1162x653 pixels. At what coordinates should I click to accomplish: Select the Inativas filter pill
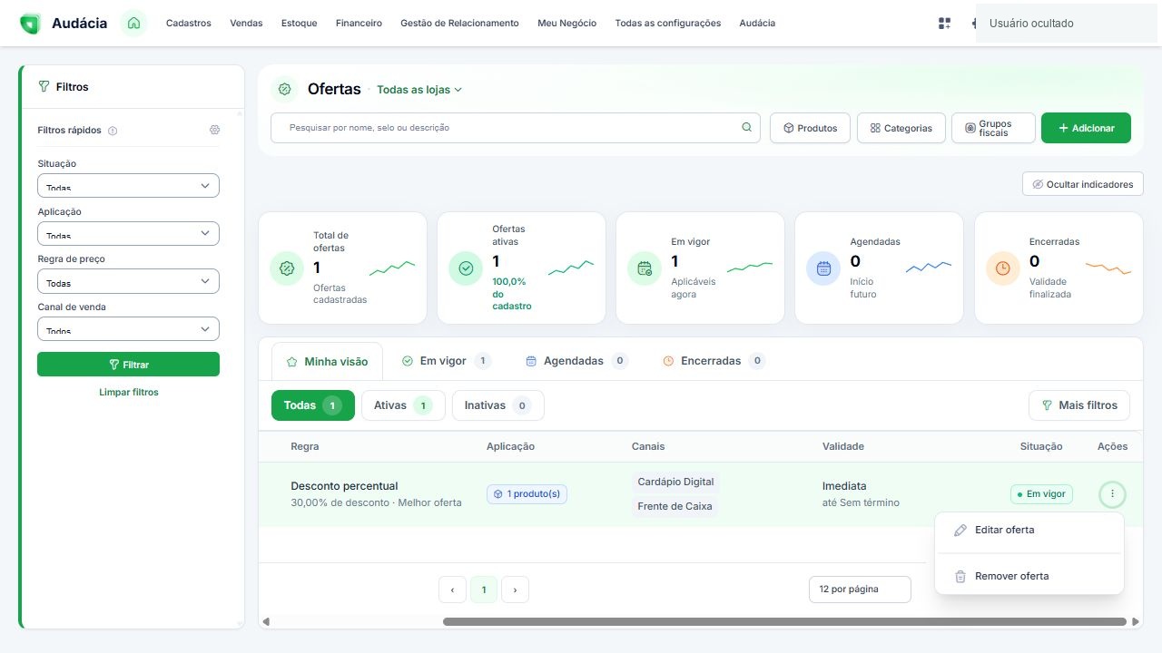(497, 405)
